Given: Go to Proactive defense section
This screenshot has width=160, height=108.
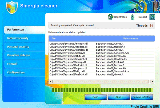Looking at the screenshot, I should pos(25,55).
